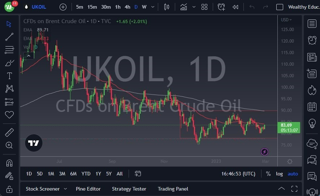Select the trend line drawing tool

(x=9, y=37)
